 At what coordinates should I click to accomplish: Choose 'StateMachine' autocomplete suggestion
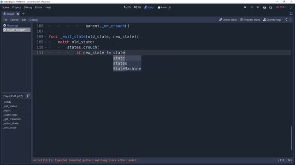pos(127,69)
